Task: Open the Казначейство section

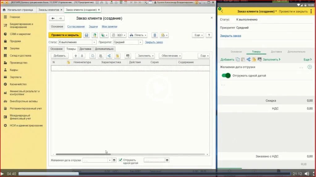Action: point(18,84)
